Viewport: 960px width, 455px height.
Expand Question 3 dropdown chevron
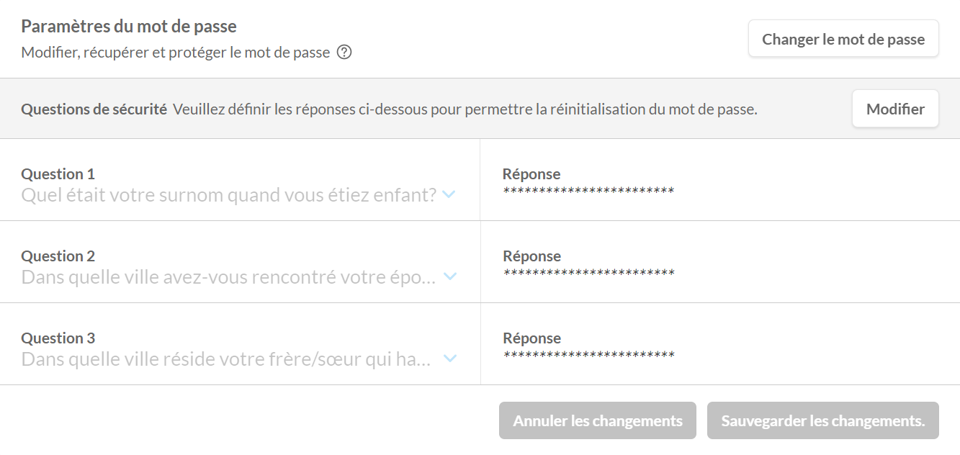(450, 359)
